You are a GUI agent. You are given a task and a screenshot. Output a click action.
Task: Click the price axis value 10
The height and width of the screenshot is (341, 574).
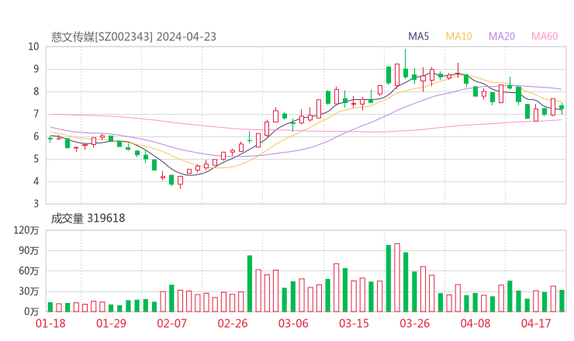coord(33,46)
